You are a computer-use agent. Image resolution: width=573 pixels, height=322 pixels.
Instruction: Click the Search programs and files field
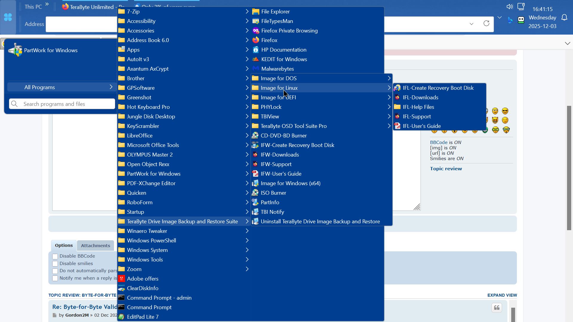click(62, 104)
